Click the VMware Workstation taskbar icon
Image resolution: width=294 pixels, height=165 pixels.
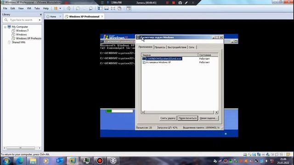[73, 161]
